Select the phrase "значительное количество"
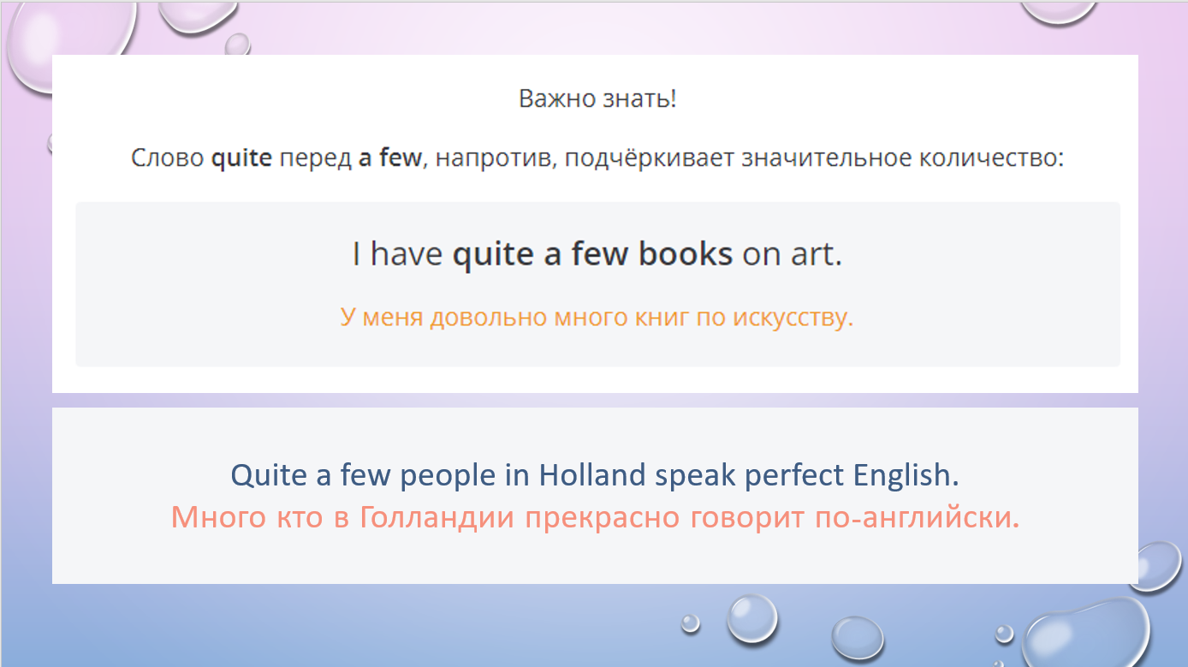Image resolution: width=1188 pixels, height=667 pixels. pos(902,158)
